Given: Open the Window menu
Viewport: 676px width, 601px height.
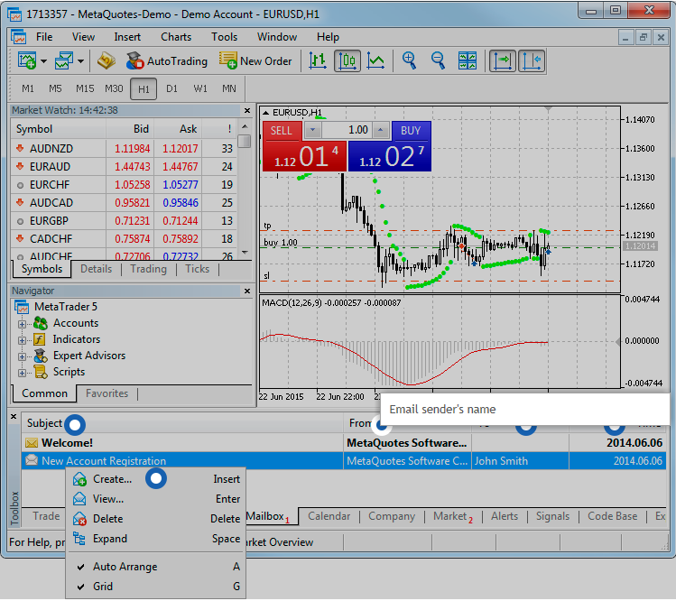Looking at the screenshot, I should pos(277,37).
